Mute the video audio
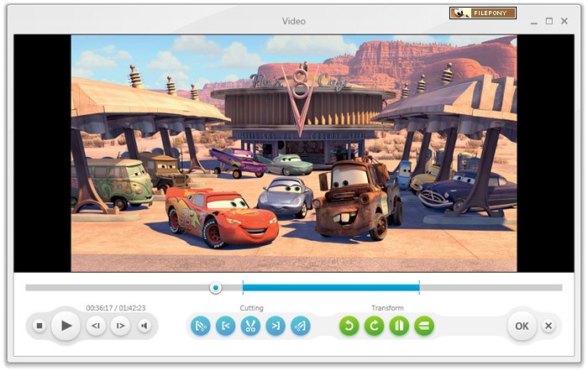 click(144, 326)
